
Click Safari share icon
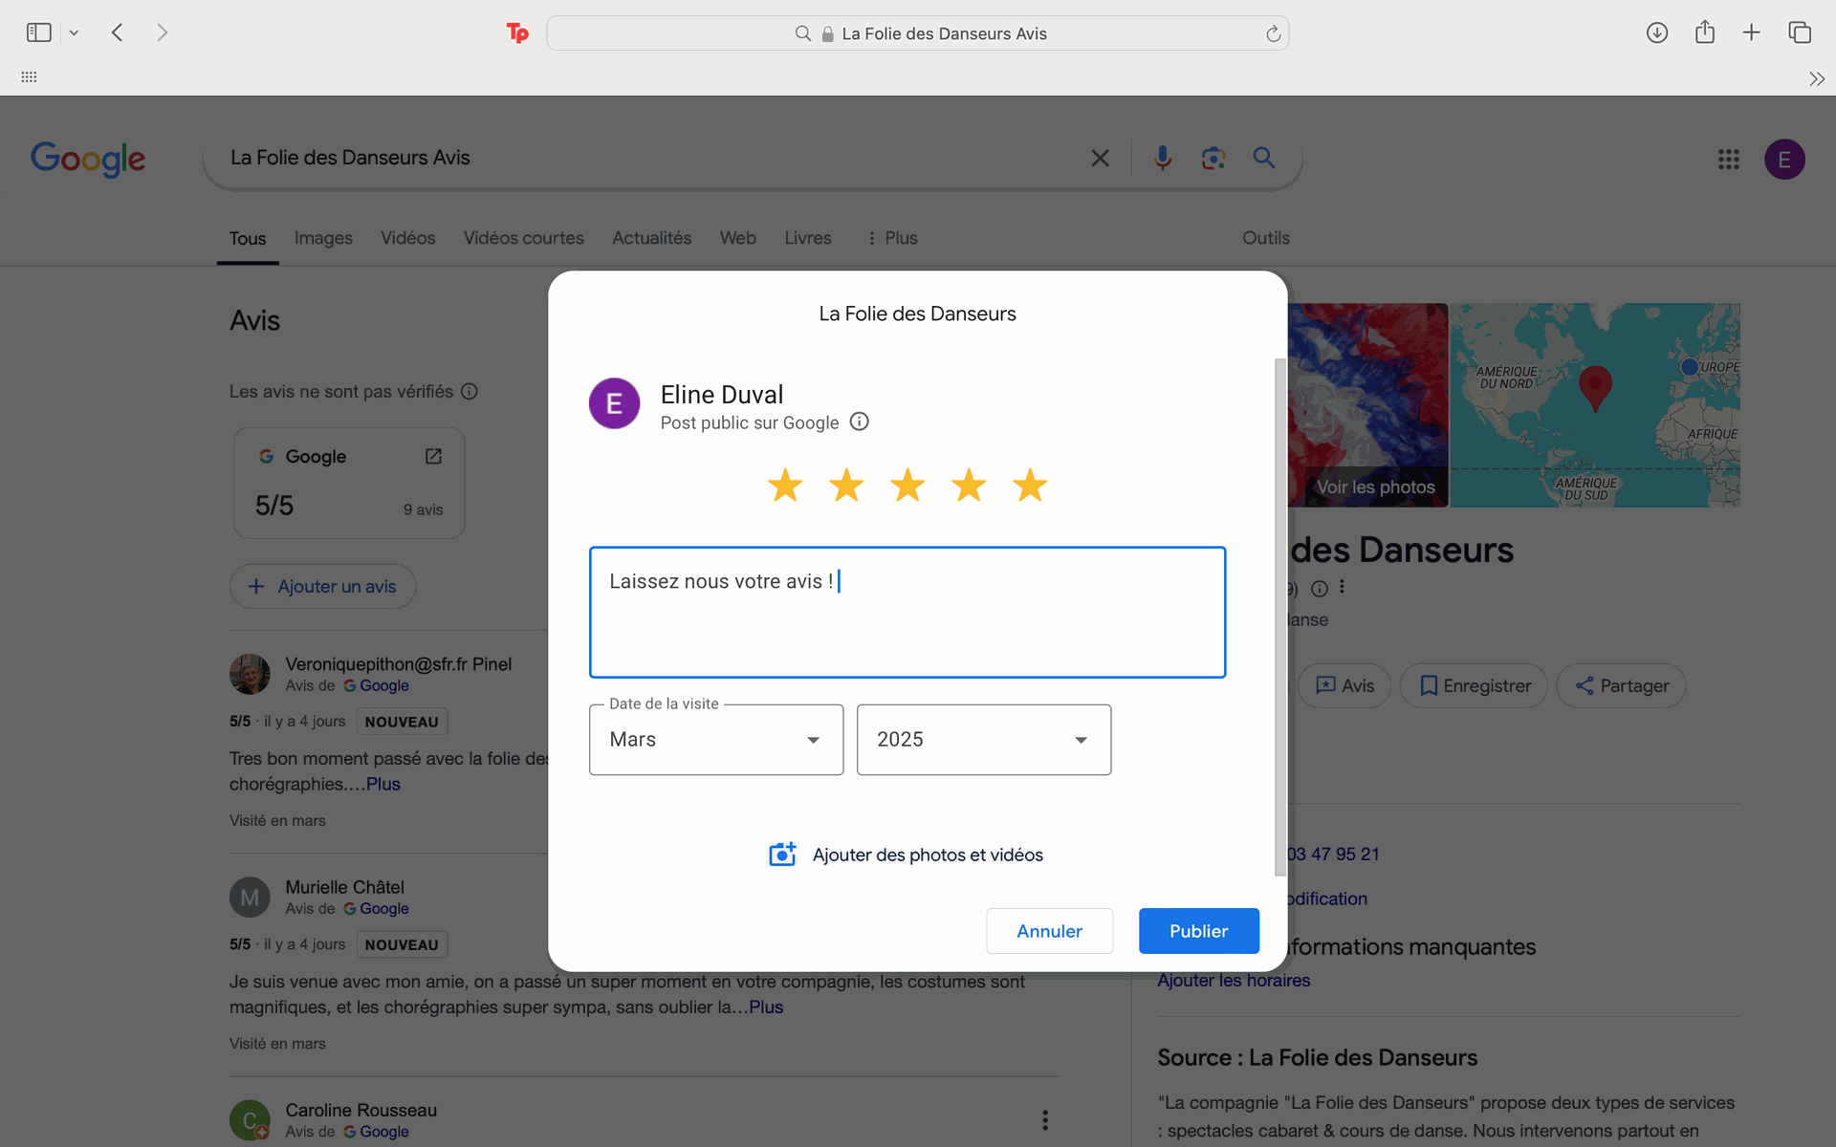[1704, 32]
